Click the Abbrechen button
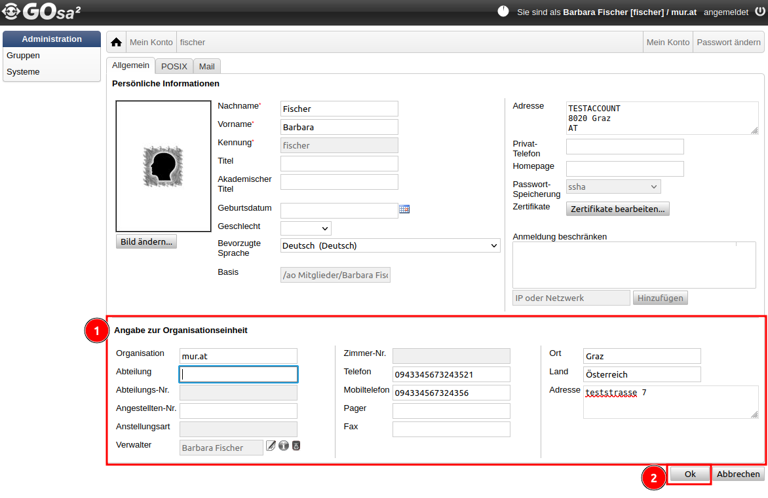This screenshot has width=768, height=498. (x=738, y=474)
